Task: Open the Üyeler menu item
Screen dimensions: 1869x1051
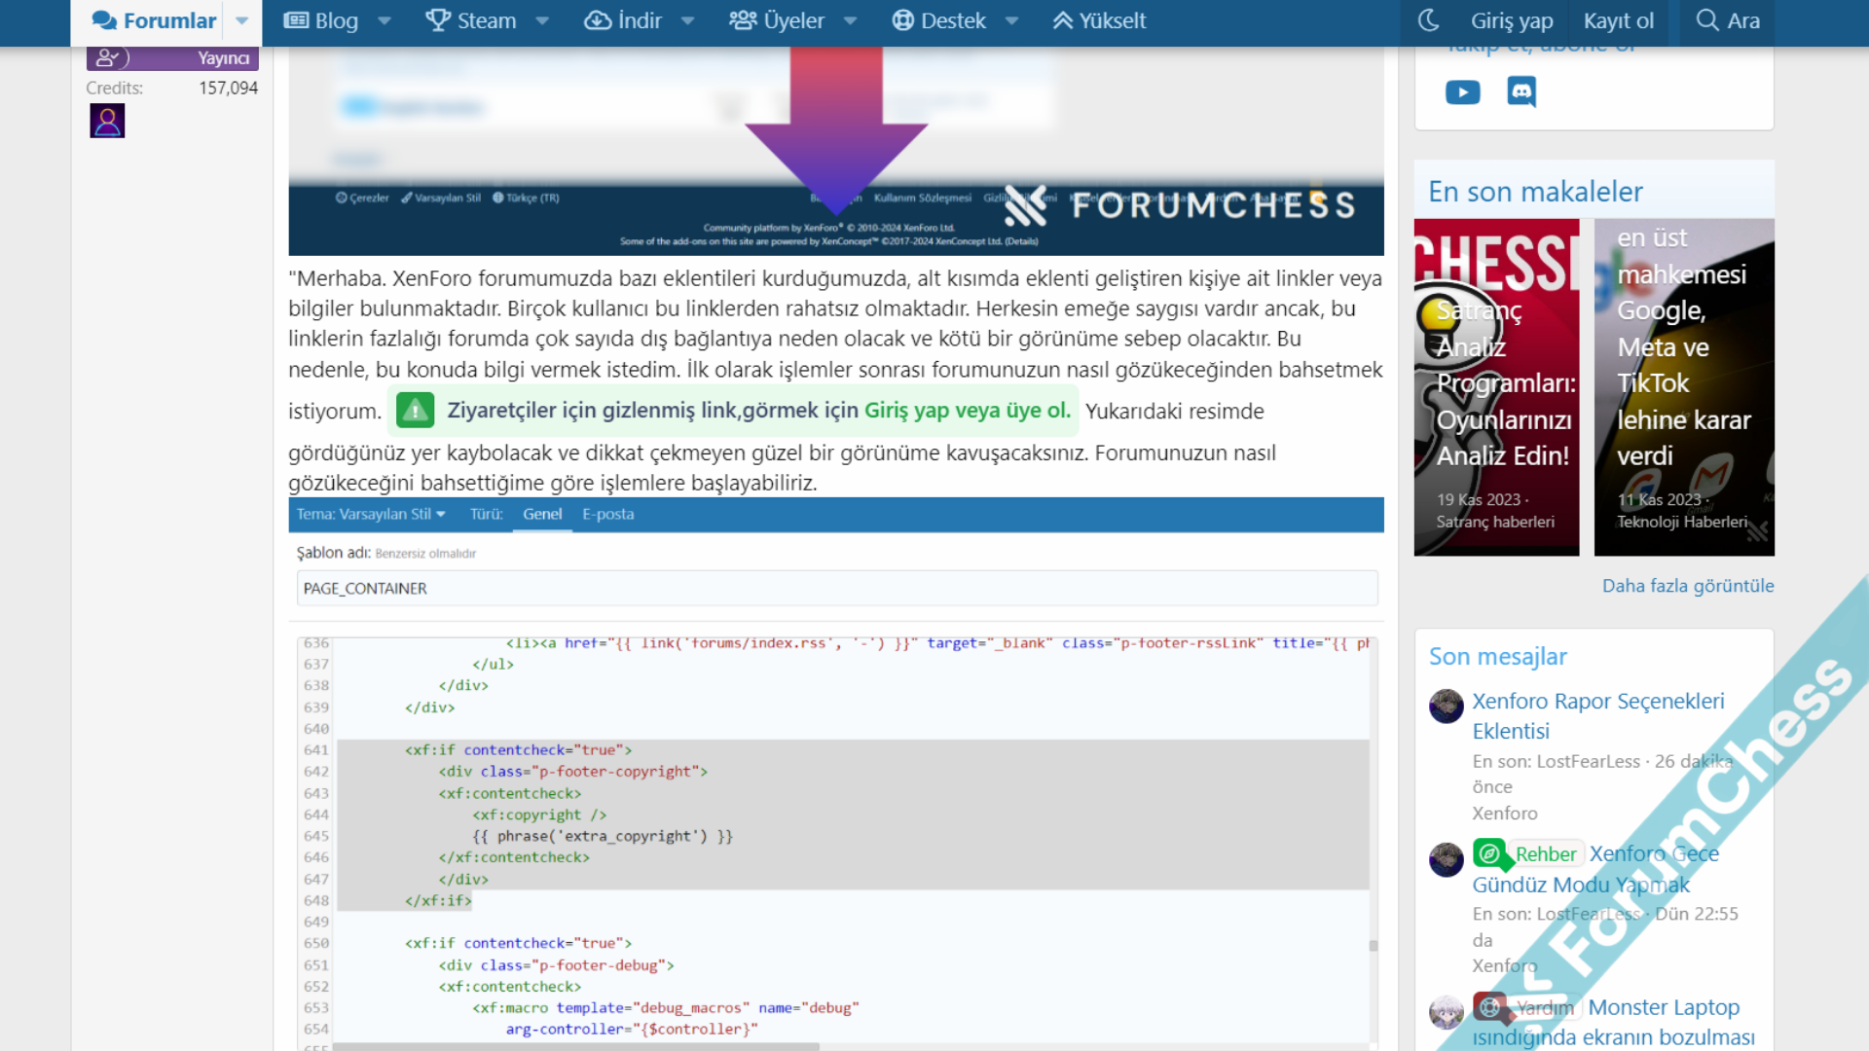Action: [777, 20]
